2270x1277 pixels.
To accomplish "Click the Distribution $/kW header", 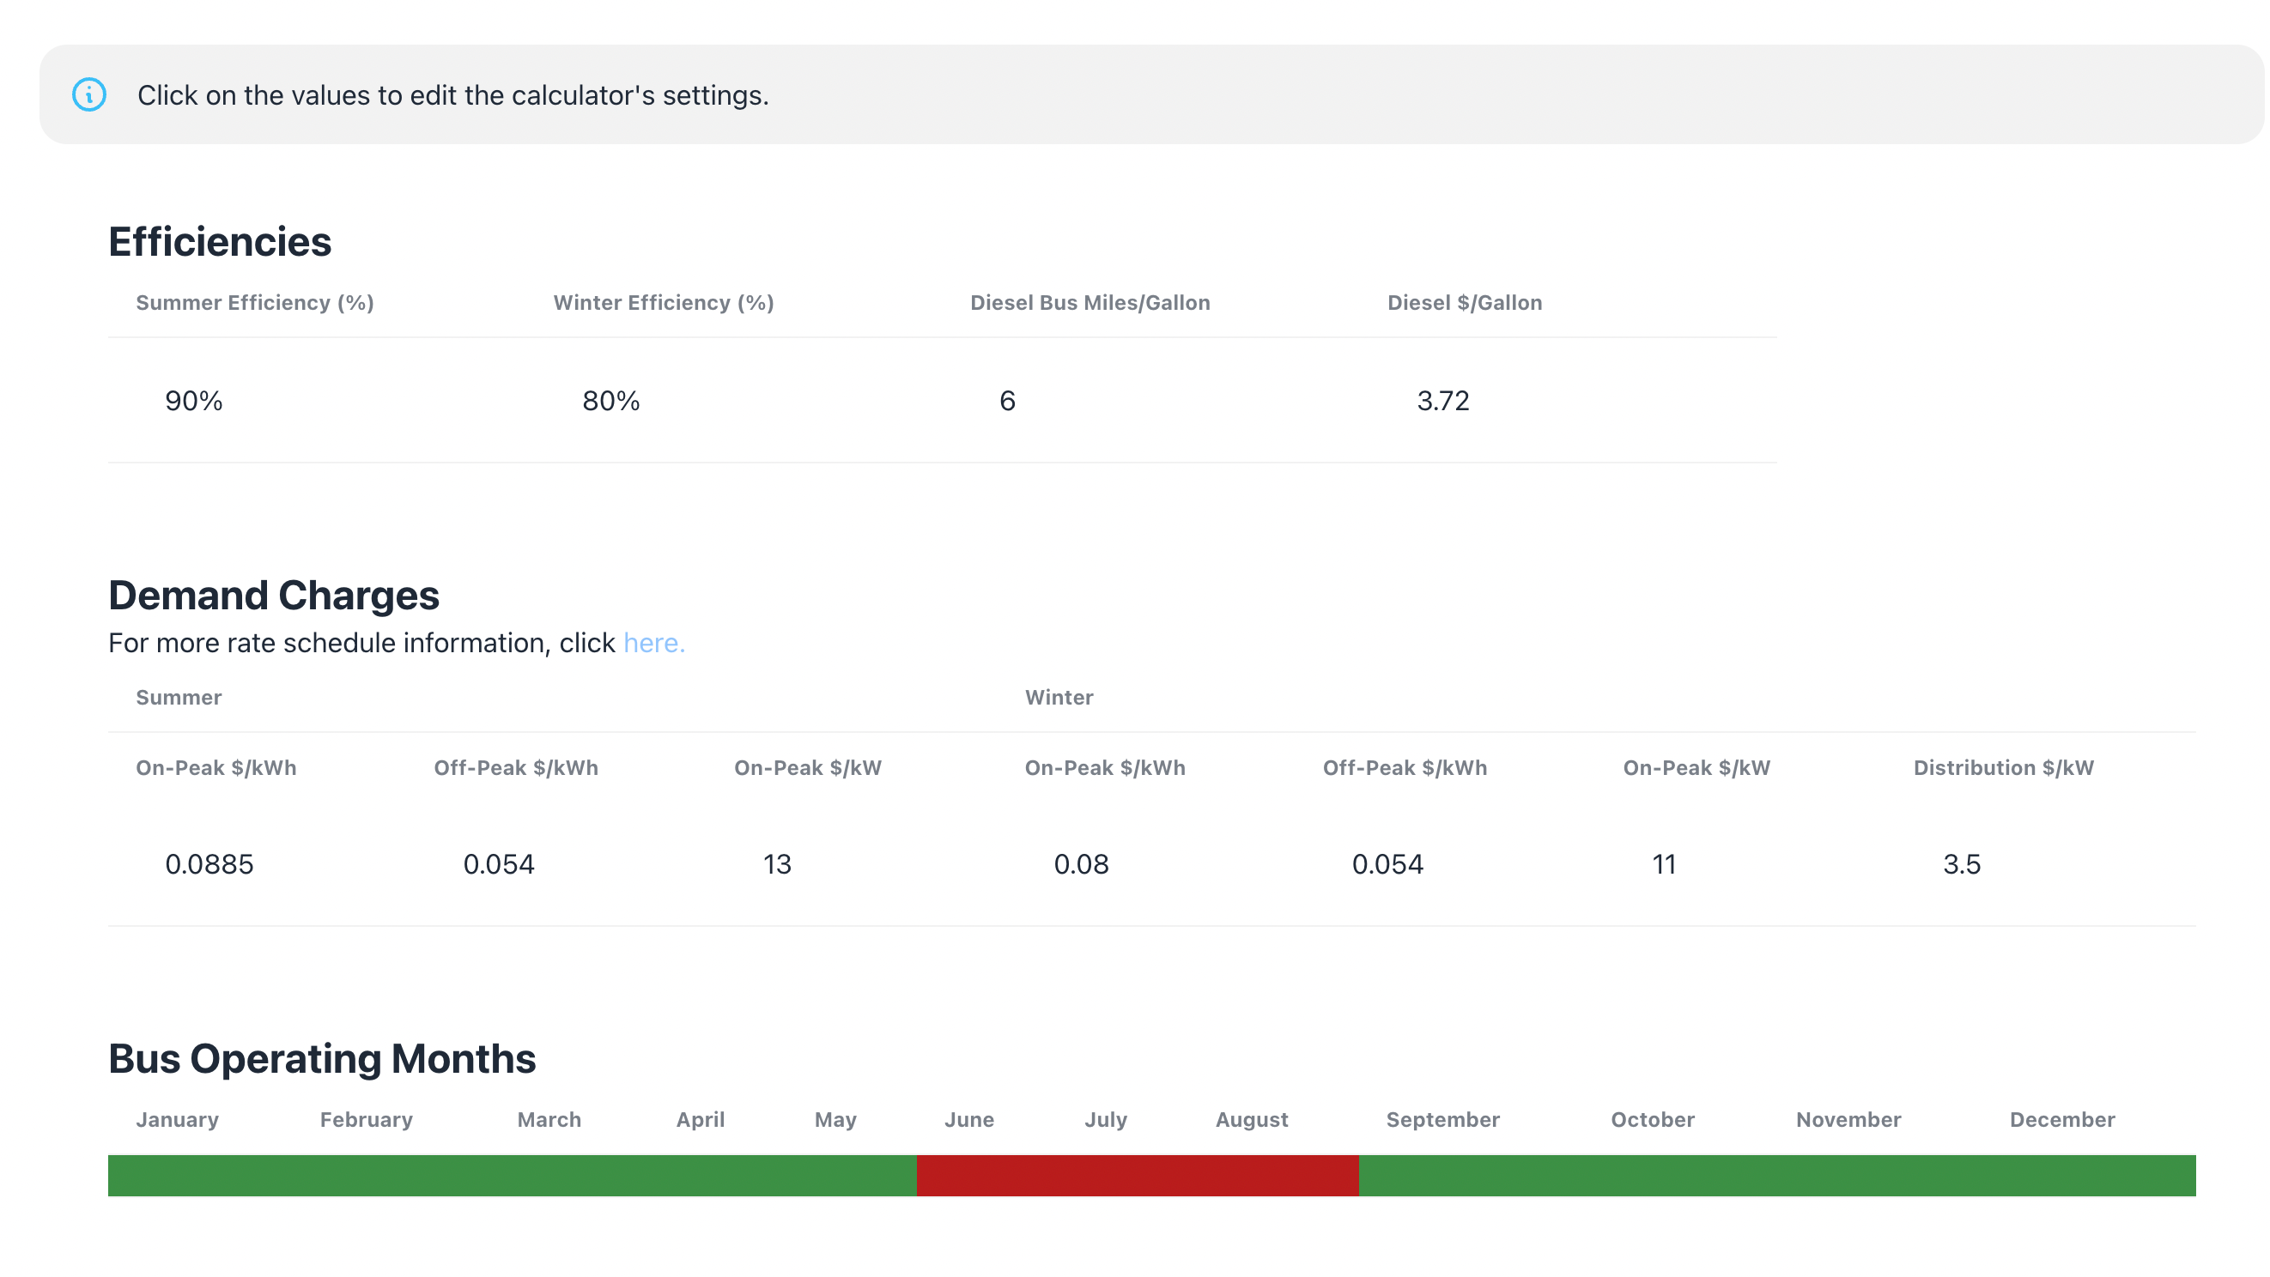I will tap(2003, 768).
